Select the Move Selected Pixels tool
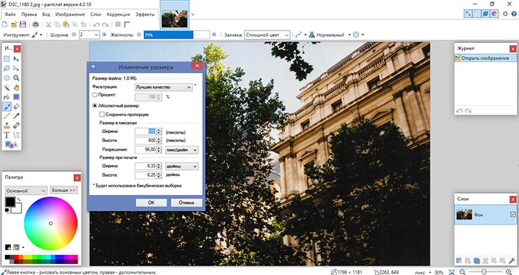The height and width of the screenshot is (275, 519). coord(16,59)
